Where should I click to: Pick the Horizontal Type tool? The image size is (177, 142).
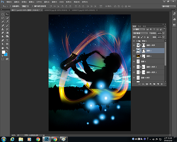point(7,40)
